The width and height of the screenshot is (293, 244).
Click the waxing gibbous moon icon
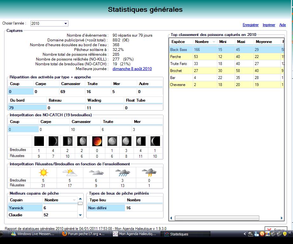(82, 141)
